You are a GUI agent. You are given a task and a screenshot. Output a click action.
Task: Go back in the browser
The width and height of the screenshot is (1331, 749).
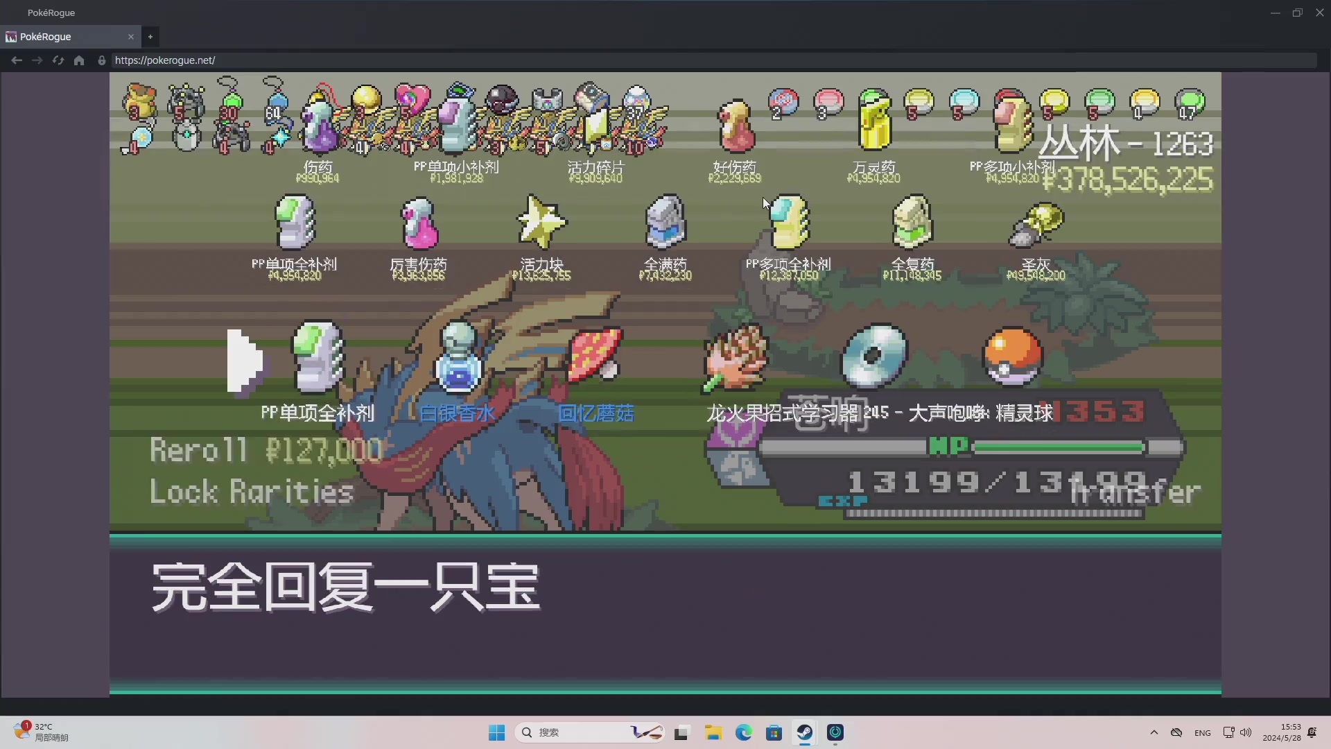point(17,60)
